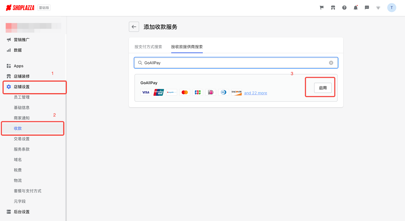
Task: Click the JCB card logo
Action: 198,92
